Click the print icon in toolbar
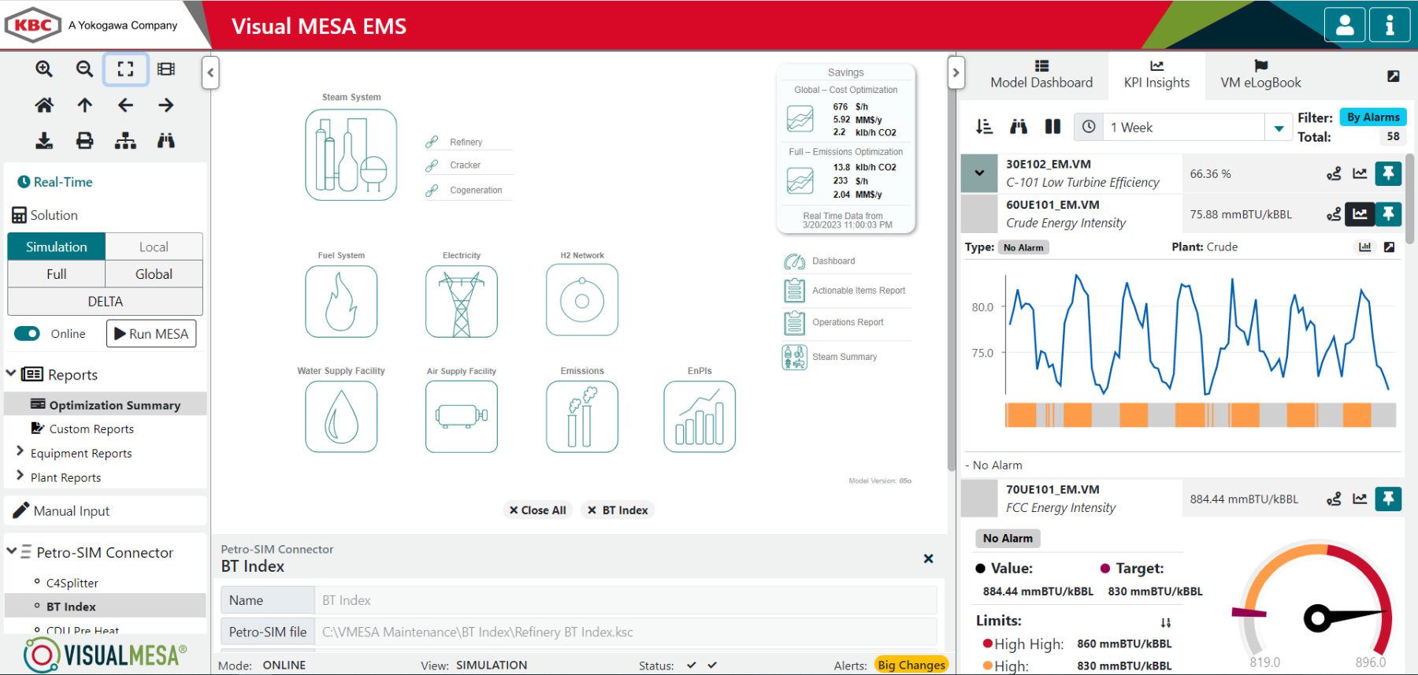The height and width of the screenshot is (675, 1418). tap(84, 141)
